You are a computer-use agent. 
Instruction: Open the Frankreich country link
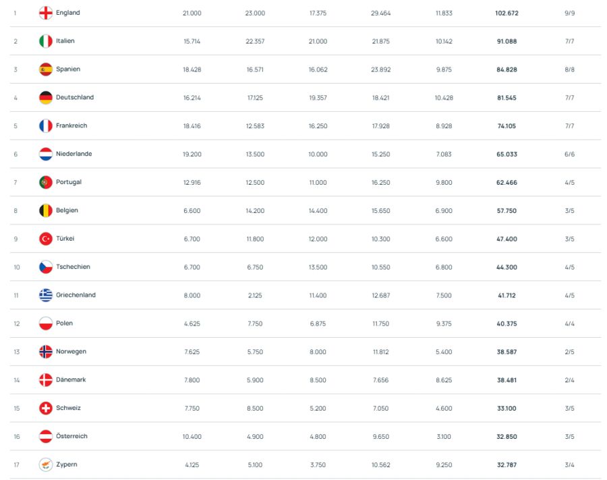(x=71, y=126)
